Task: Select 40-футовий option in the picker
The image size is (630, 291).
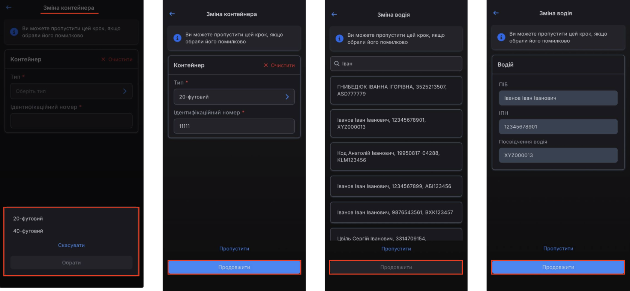Action: click(28, 231)
